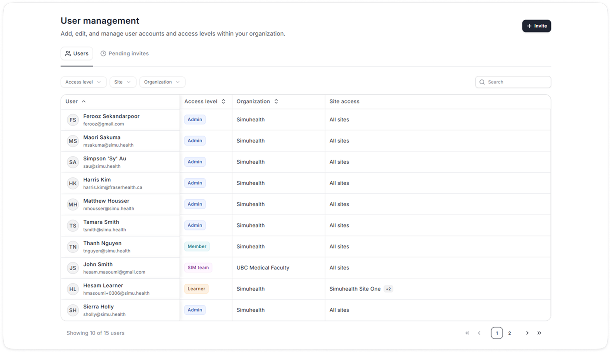Image resolution: width=611 pixels, height=353 pixels.
Task: Click the Search input field
Action: 513,82
